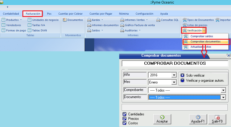Click the Gráfico Factura de venta icon
The image size is (231, 127).
coord(122,25)
